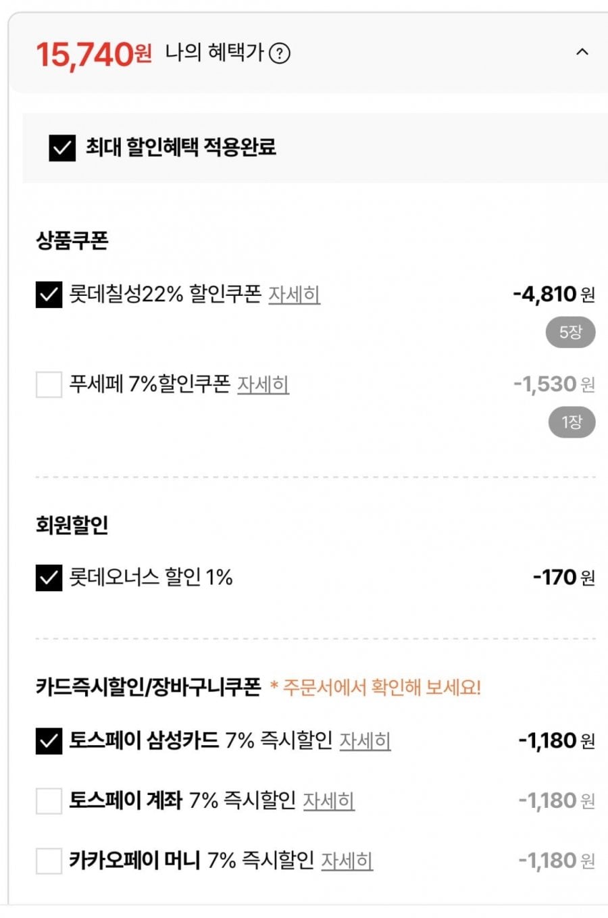The image size is (608, 918).
Task: Click the 15,740원 benefit price
Action: click(x=93, y=53)
